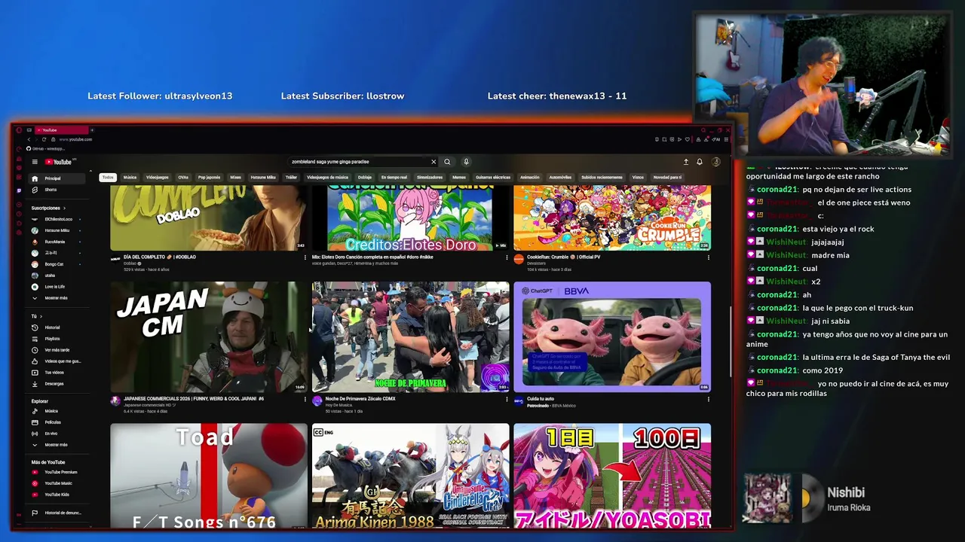Open Shorts in the sidebar
Image resolution: width=965 pixels, height=542 pixels.
click(57, 190)
